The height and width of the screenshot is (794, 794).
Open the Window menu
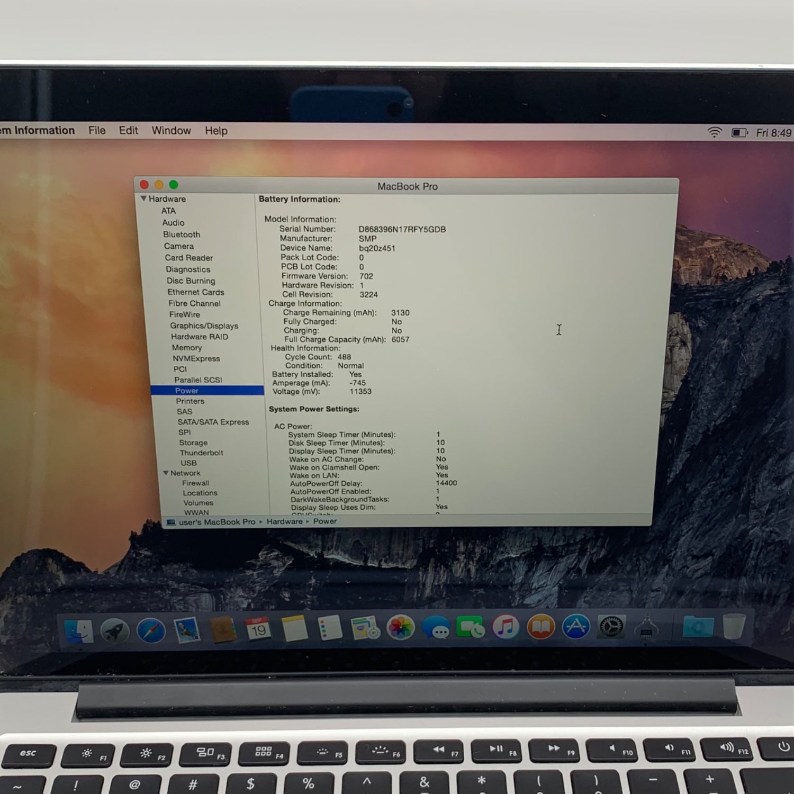pos(171,130)
